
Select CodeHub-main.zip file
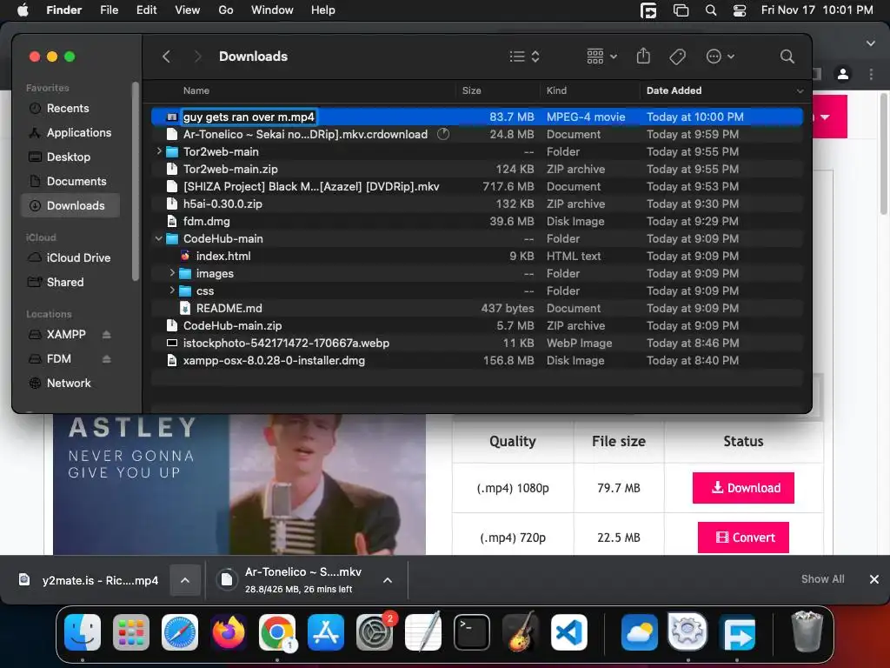tap(477, 326)
